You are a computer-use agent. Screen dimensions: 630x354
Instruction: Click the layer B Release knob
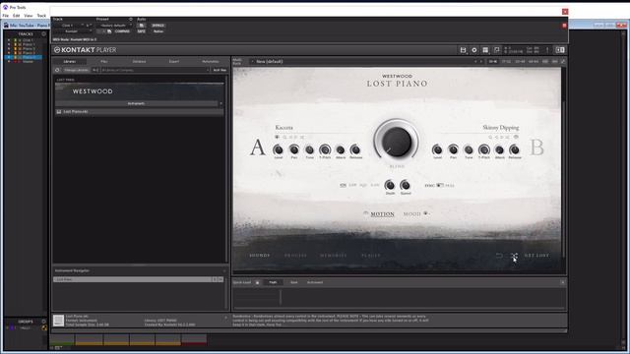click(x=514, y=149)
